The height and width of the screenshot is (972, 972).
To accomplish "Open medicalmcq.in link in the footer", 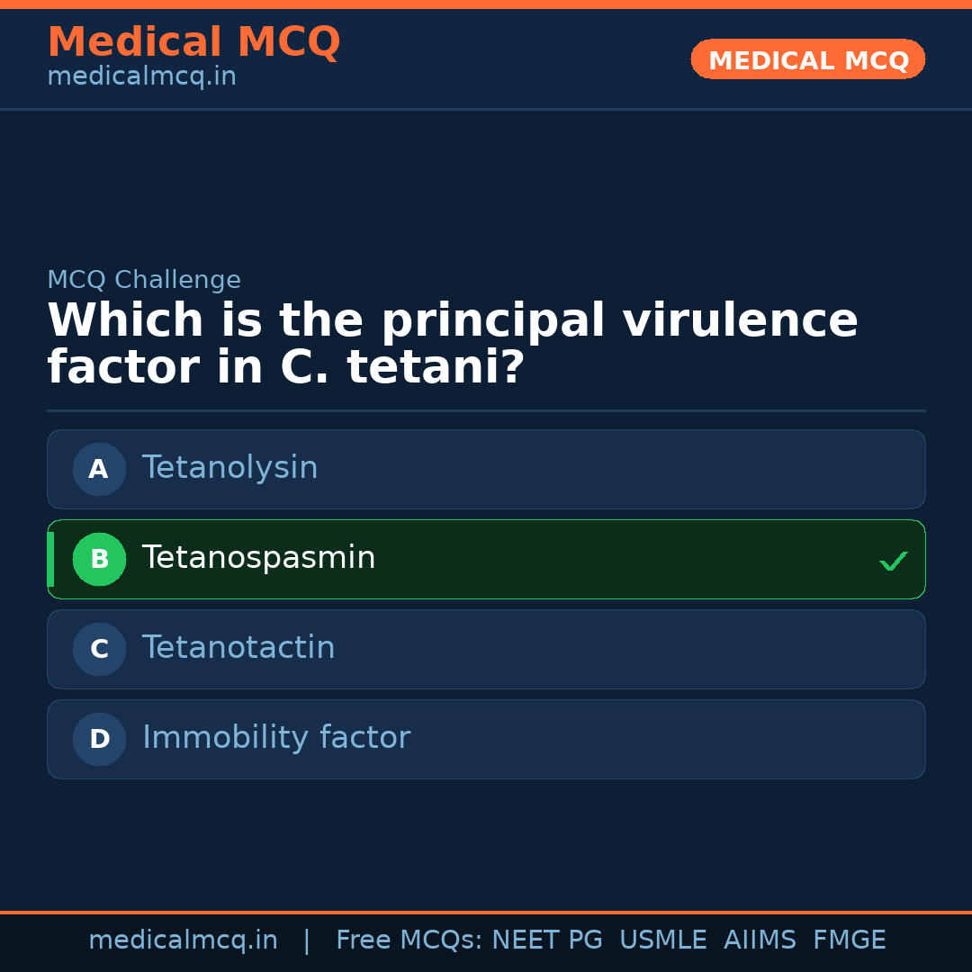I will click(x=183, y=940).
